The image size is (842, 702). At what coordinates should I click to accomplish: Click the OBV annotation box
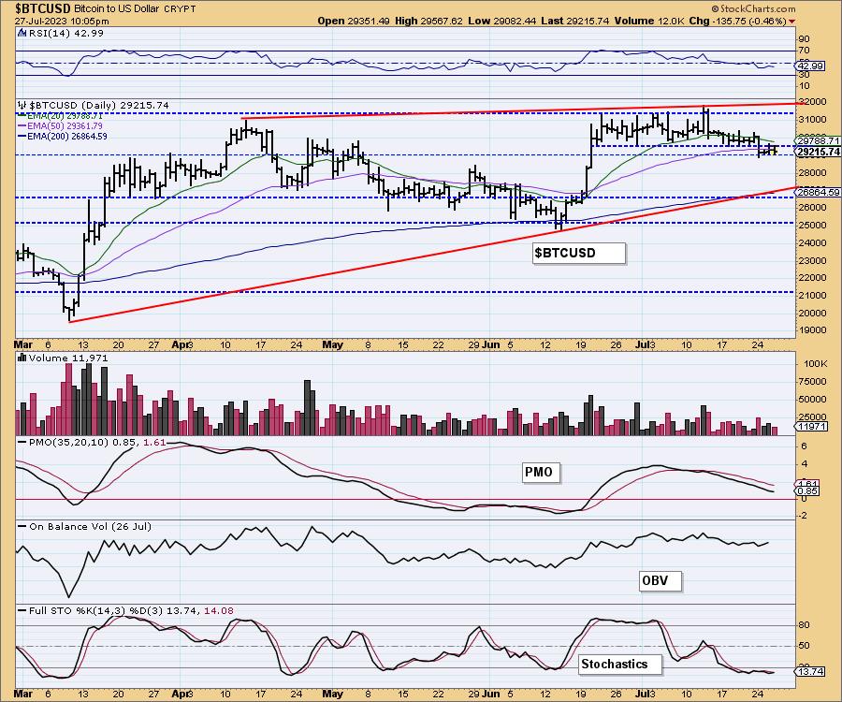click(x=661, y=580)
